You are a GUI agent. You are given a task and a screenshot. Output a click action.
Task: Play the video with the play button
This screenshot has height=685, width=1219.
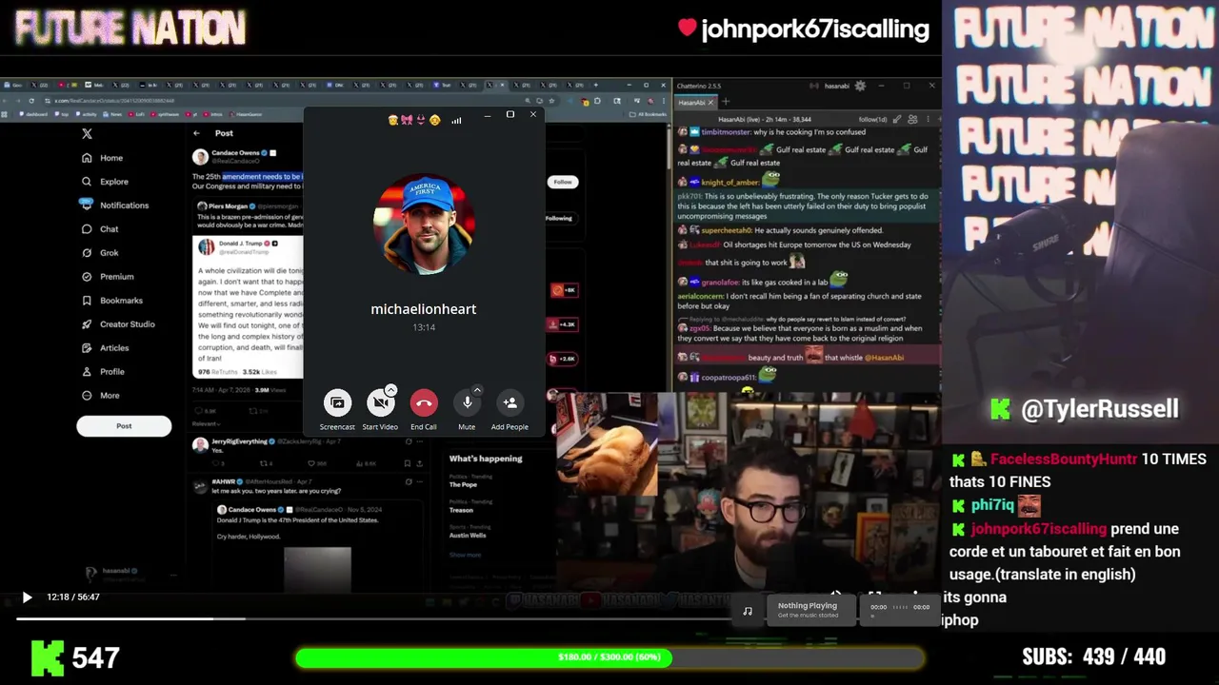click(x=27, y=597)
